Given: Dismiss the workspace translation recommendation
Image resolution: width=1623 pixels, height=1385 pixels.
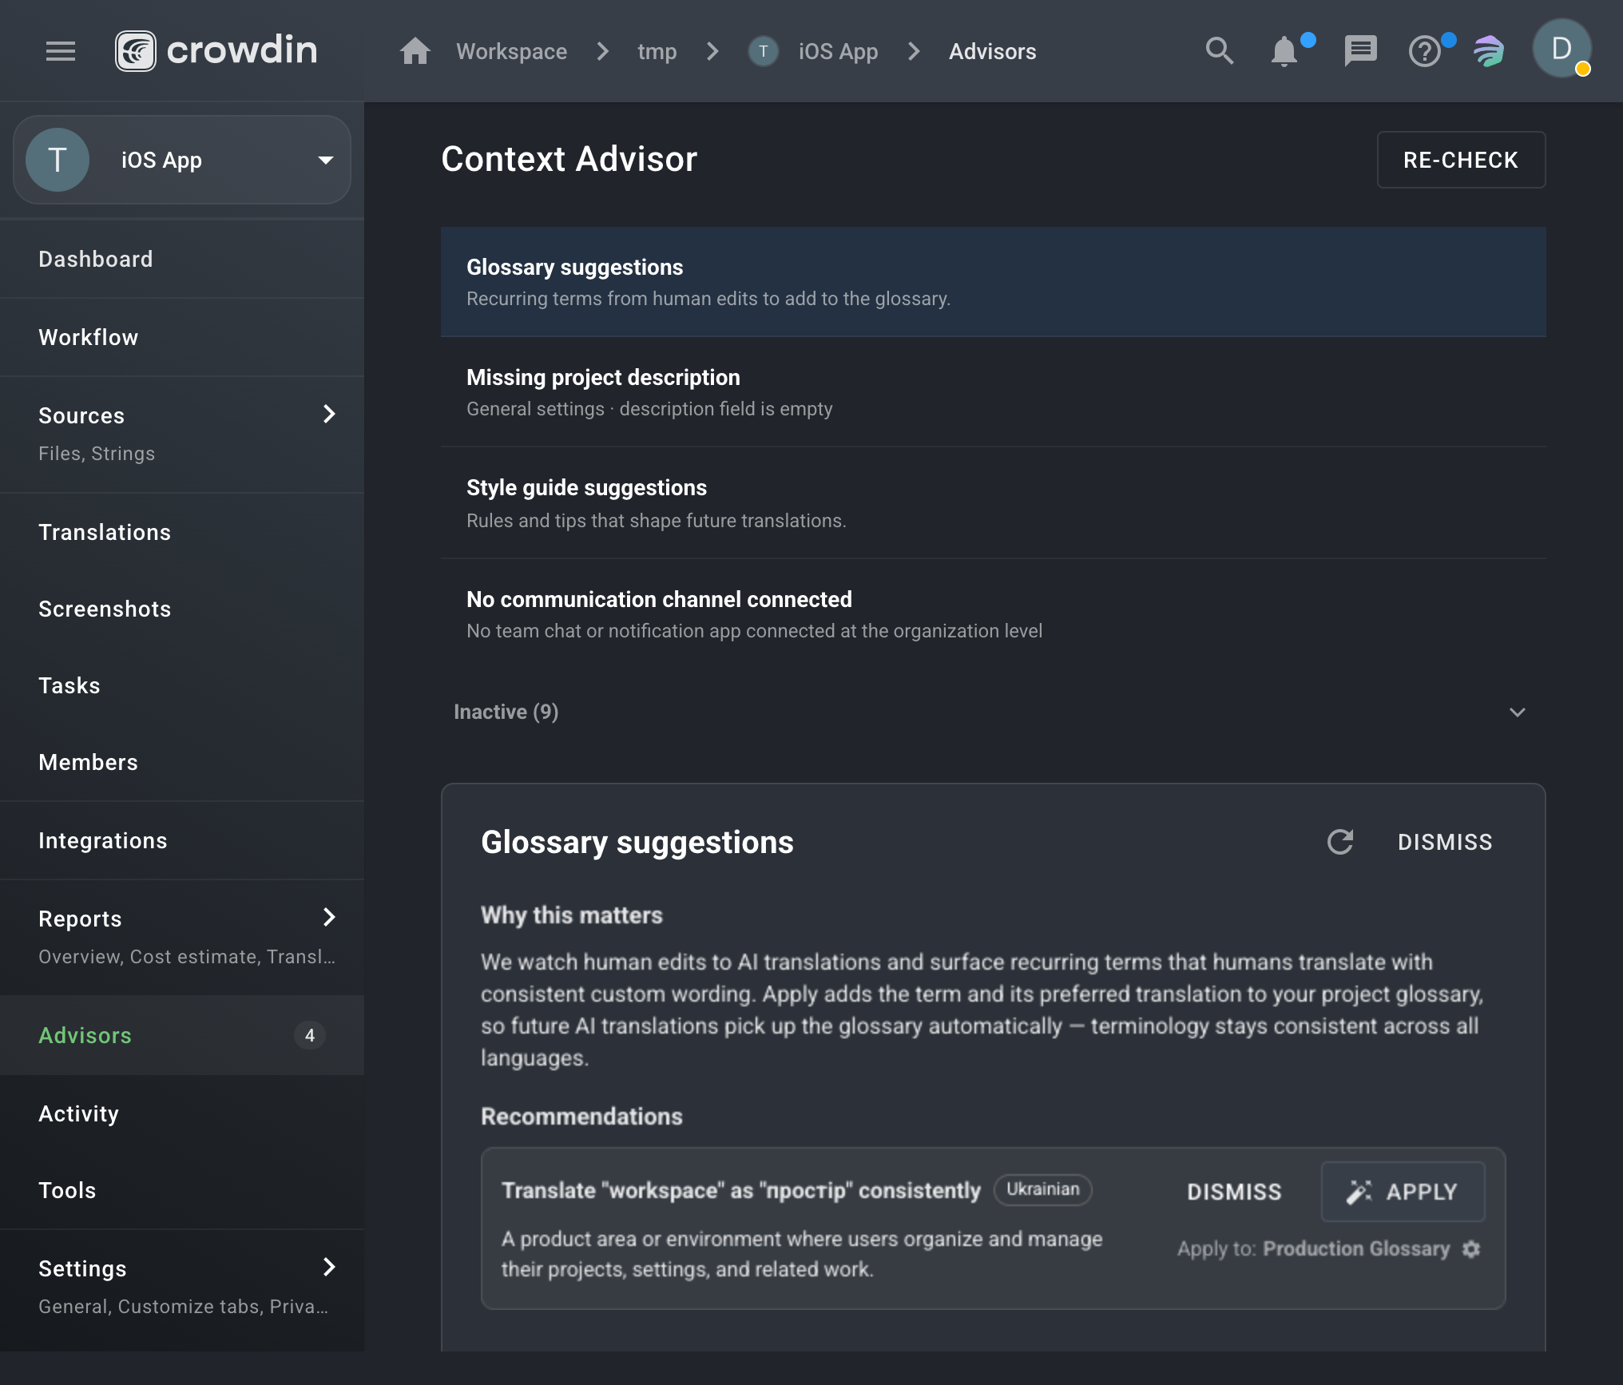Looking at the screenshot, I should tap(1234, 1192).
